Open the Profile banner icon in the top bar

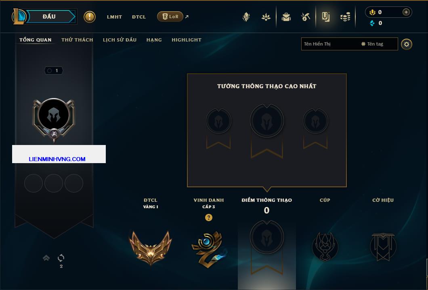(x=325, y=17)
